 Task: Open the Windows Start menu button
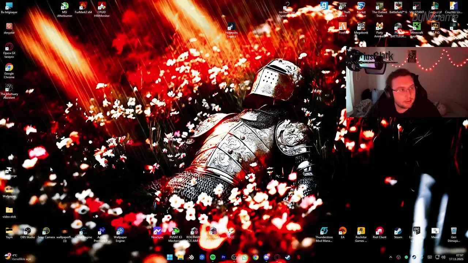pyautogui.click(x=170, y=257)
